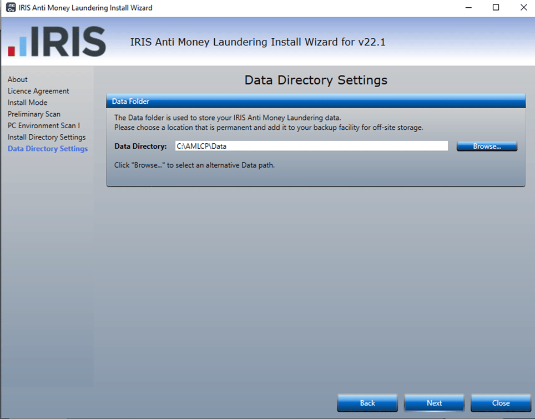Click the Next button
This screenshot has height=419, width=535.
[x=434, y=403]
